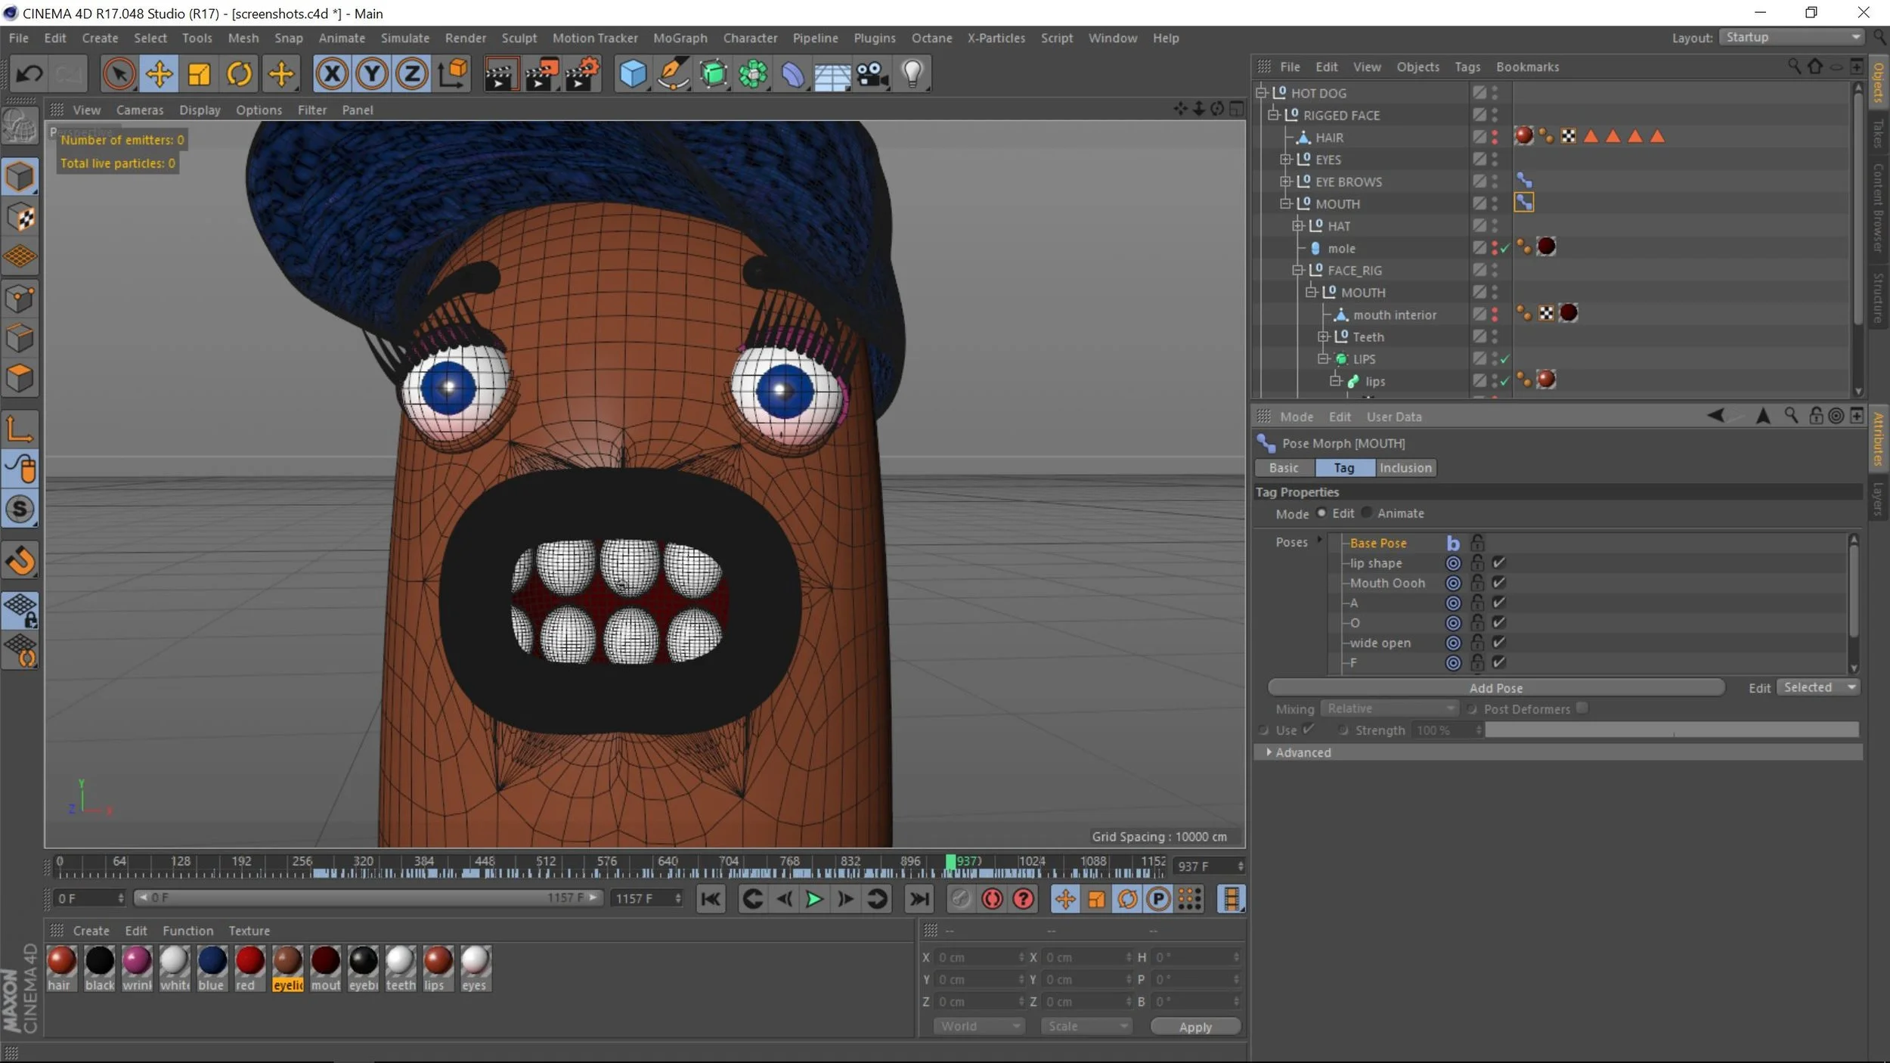This screenshot has height=1063, width=1890.
Task: Toggle Post Deformers checkbox
Action: point(1582,708)
